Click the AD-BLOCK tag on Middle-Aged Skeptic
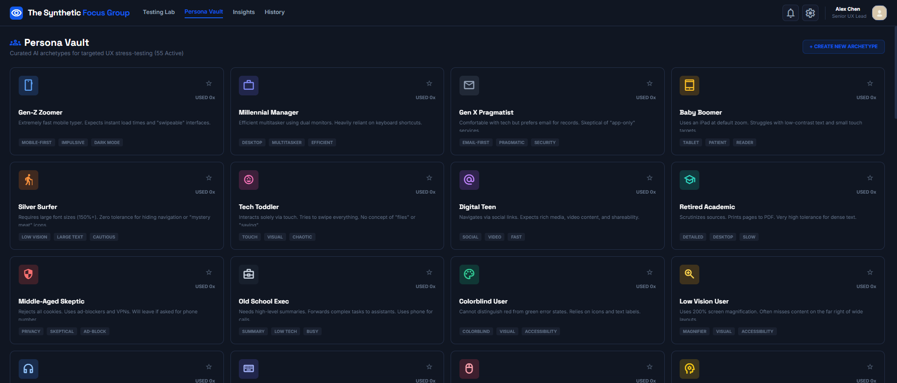 point(94,332)
